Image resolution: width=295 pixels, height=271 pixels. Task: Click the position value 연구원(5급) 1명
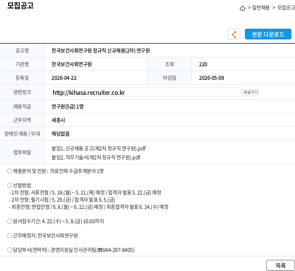[x=68, y=106]
